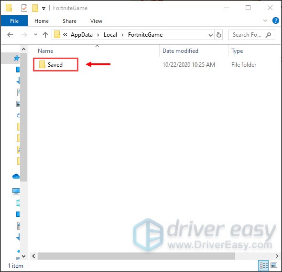This screenshot has width=282, height=272.
Task: Click horizontal scrollbar right arrow
Action: 277,256
